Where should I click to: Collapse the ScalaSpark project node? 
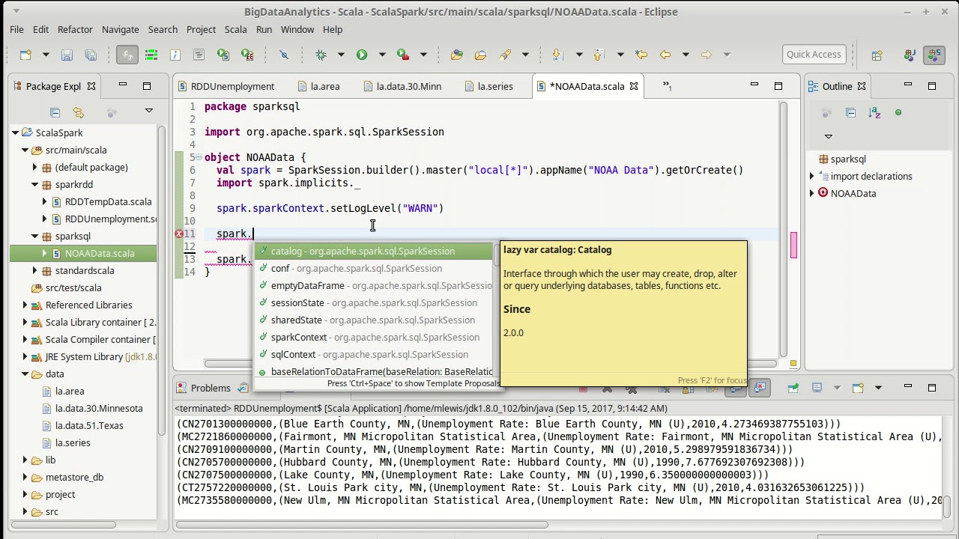click(x=16, y=133)
